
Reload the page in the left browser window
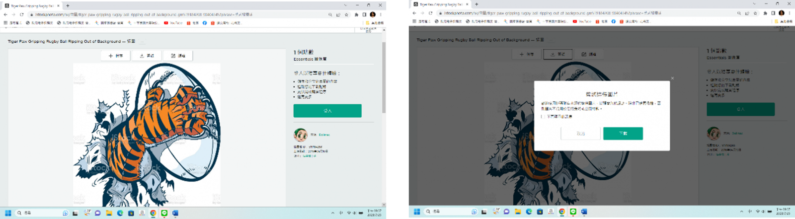pyautogui.click(x=21, y=14)
